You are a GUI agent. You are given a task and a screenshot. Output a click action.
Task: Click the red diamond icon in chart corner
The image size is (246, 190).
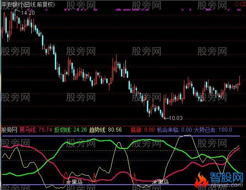(x=237, y=4)
